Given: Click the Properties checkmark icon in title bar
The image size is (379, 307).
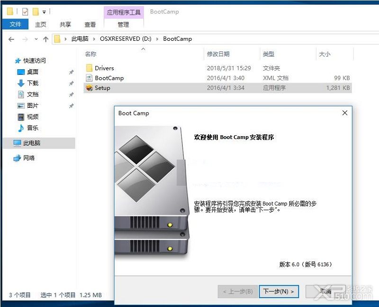Looking at the screenshot, I should (x=25, y=11).
